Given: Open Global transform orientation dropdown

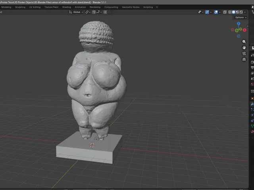Looking at the screenshot, I should [76, 12].
